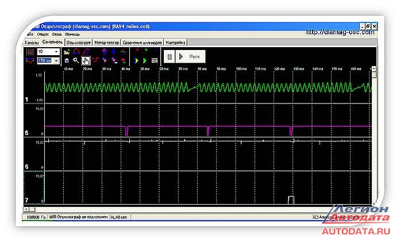The width and height of the screenshot is (400, 242).
Task: Open the Окна menu
Action: 57,34
